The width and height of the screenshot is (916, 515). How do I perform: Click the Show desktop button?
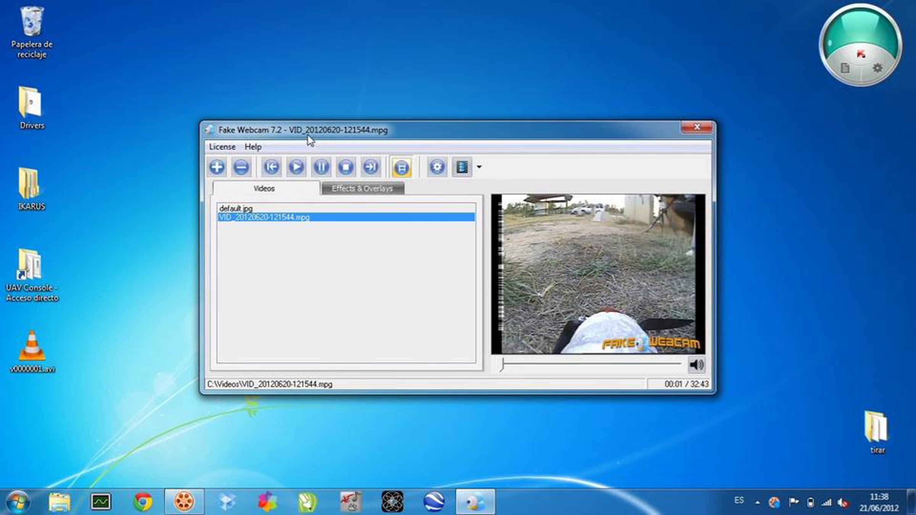point(912,502)
